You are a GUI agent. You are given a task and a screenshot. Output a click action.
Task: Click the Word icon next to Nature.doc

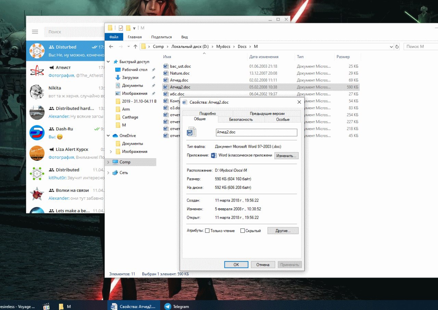pyautogui.click(x=166, y=73)
